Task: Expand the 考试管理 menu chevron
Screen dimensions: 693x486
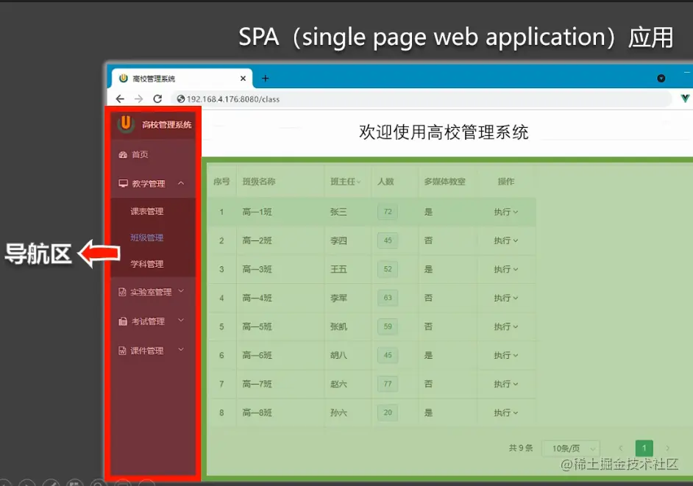Action: click(181, 320)
